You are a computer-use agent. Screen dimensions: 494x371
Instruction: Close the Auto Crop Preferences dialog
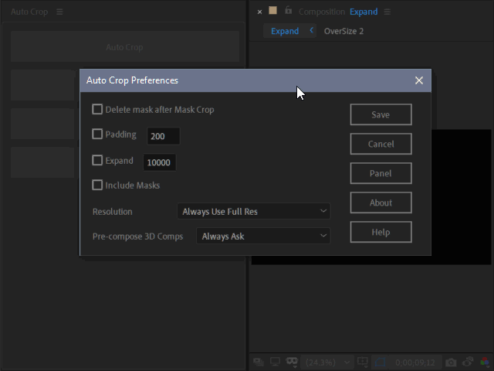click(418, 80)
